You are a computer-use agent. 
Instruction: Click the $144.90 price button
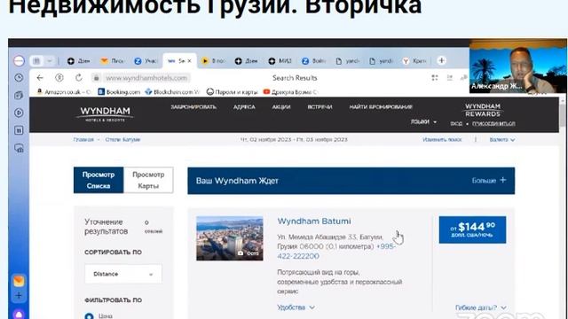[x=472, y=230]
